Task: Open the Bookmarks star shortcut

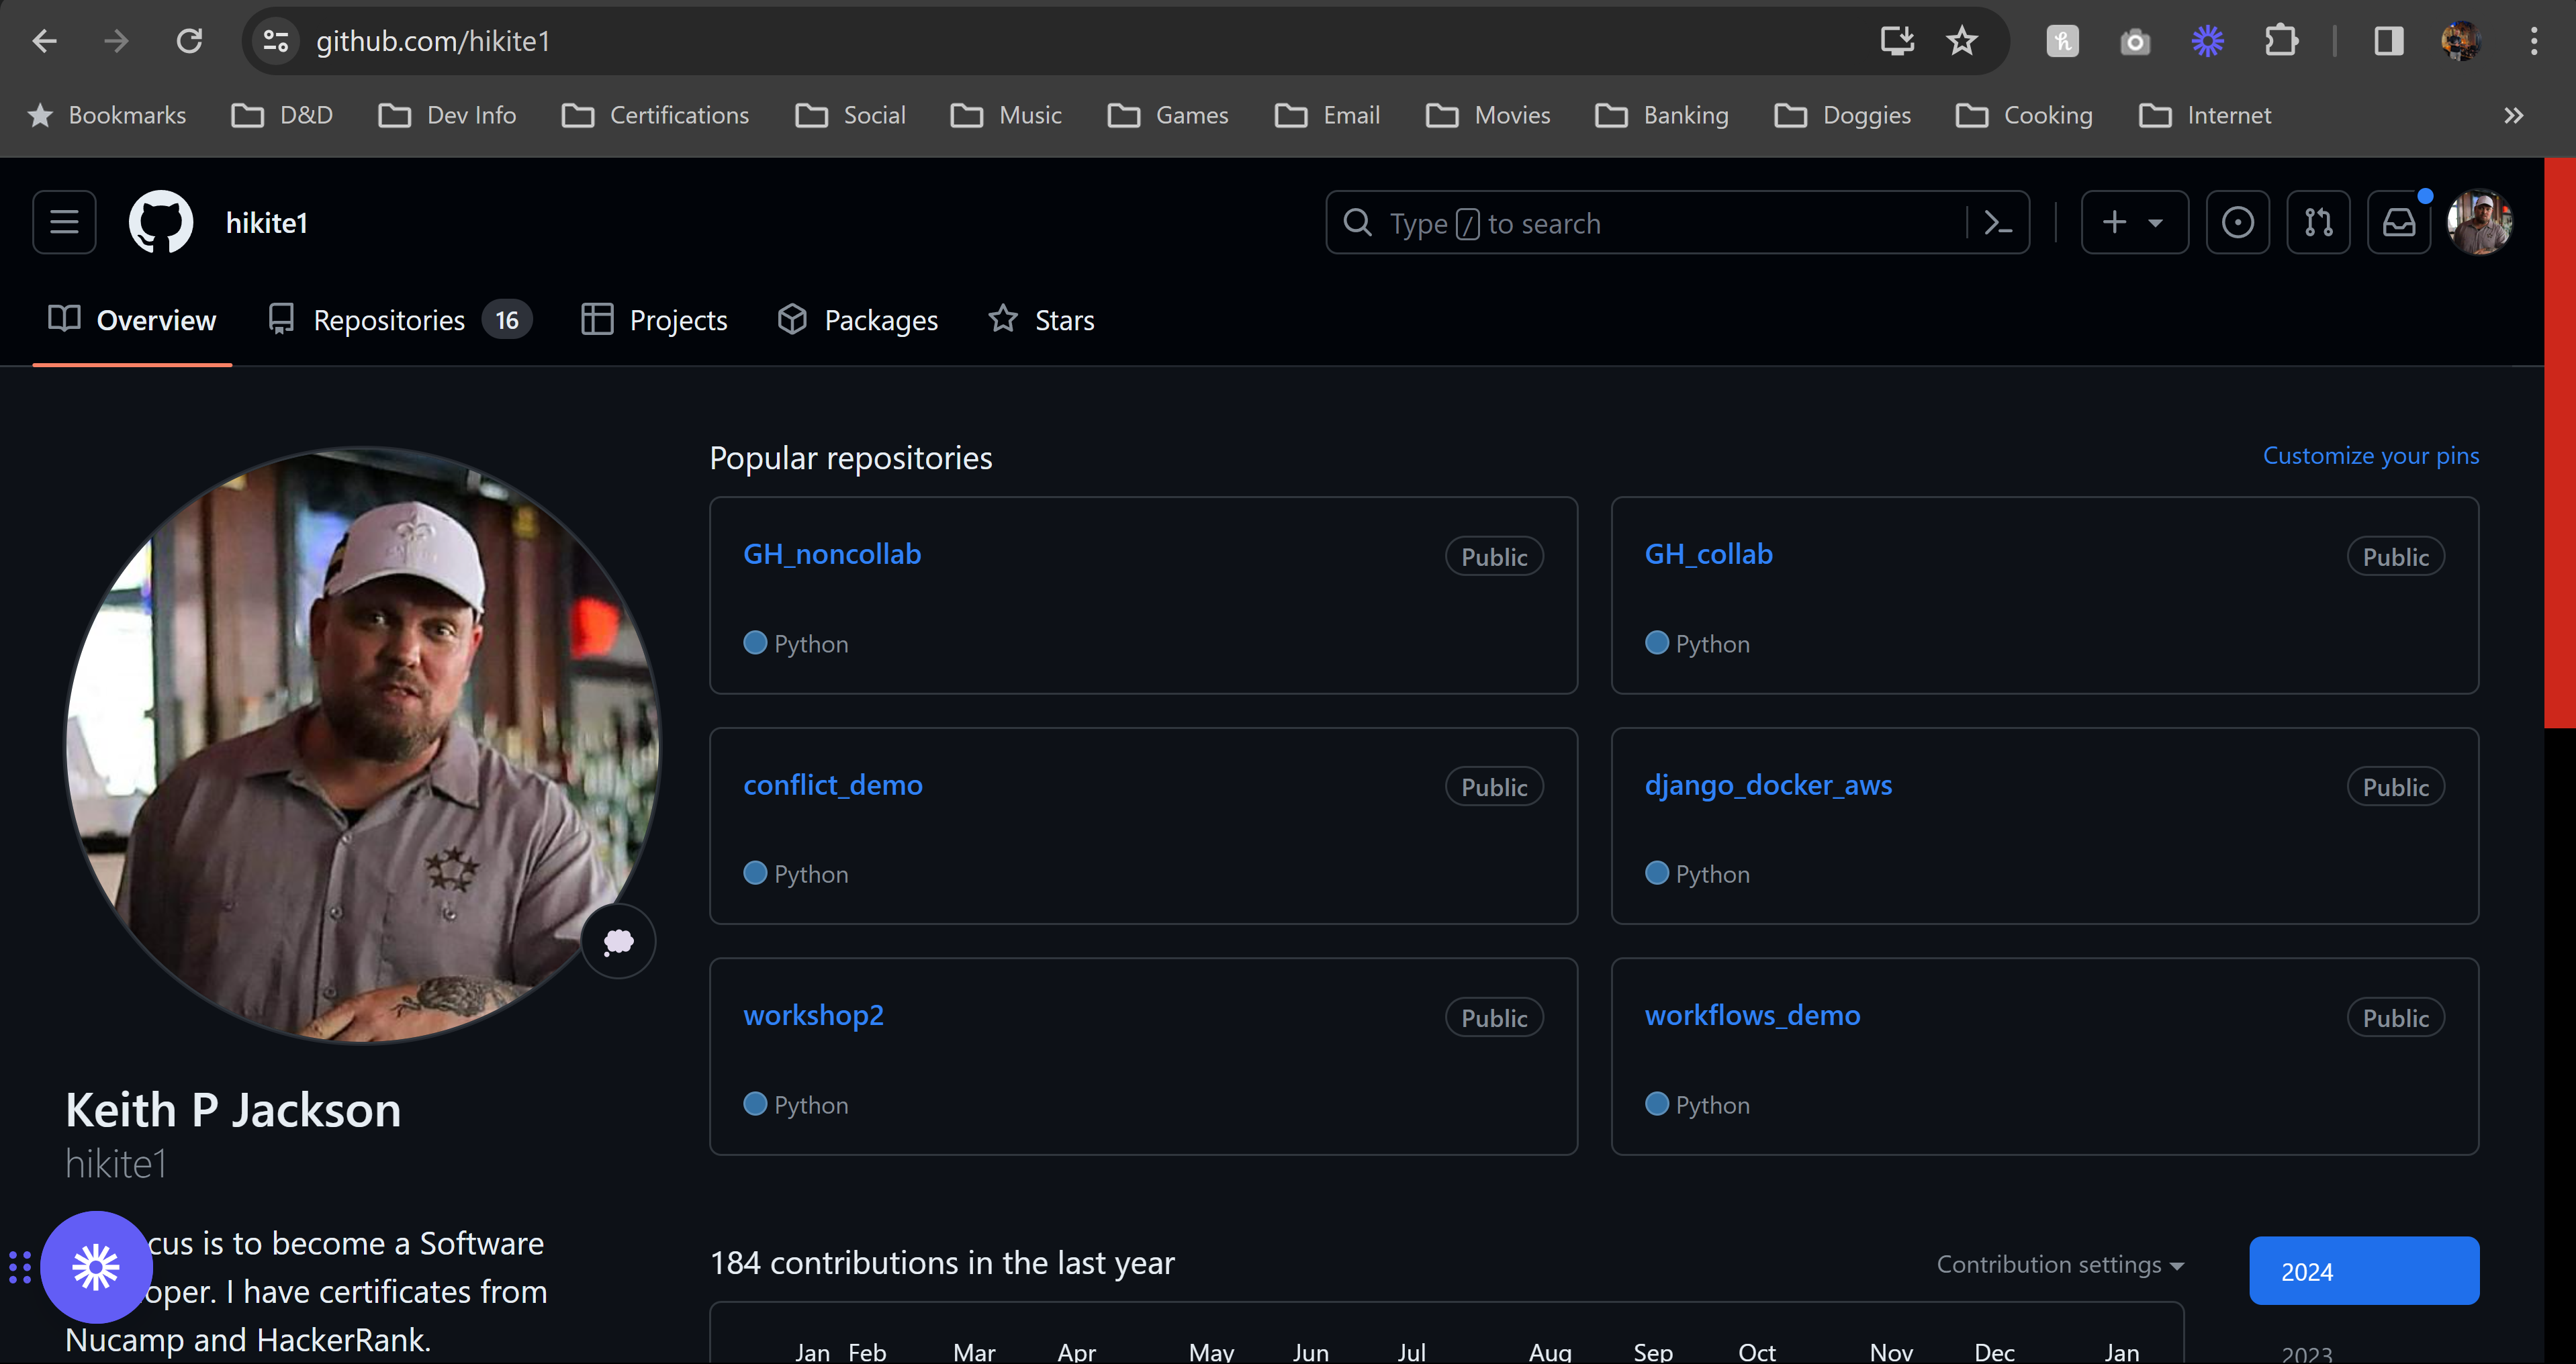Action: click(107, 116)
